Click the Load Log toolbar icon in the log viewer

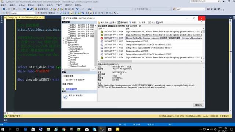tap(99, 22)
